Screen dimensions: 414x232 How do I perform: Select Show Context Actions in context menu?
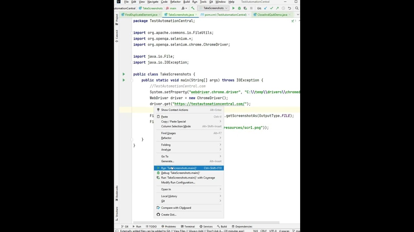(189, 110)
